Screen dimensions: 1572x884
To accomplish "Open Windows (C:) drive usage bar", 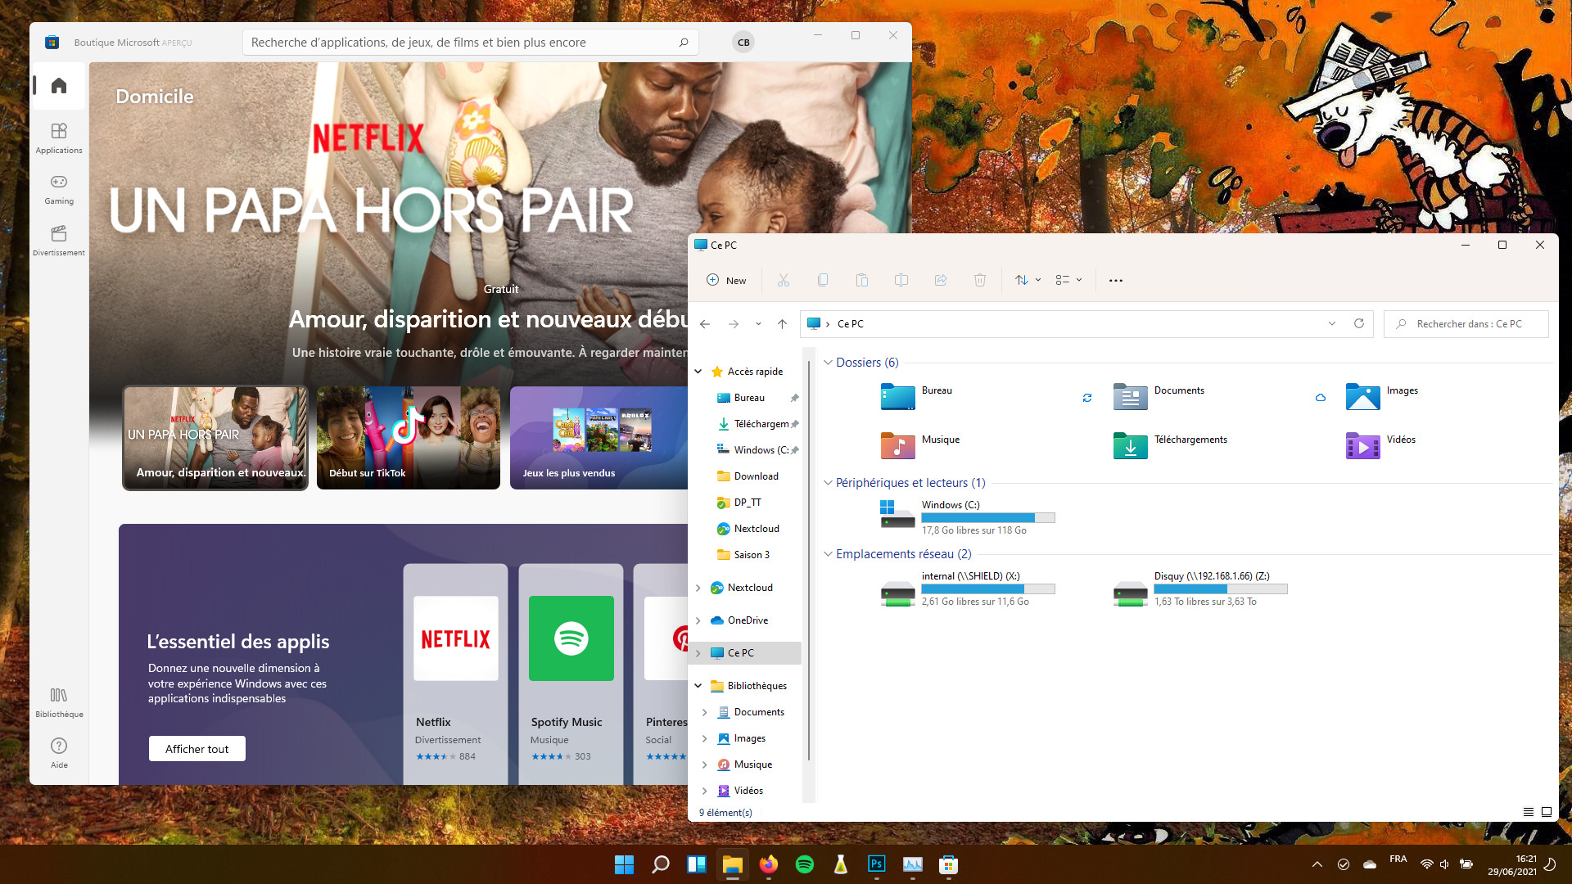I will coord(987,517).
